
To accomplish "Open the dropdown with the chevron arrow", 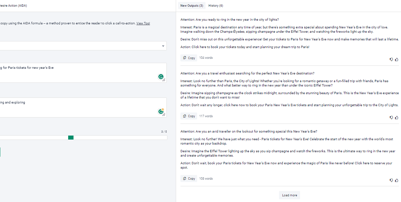I will 163,46.
